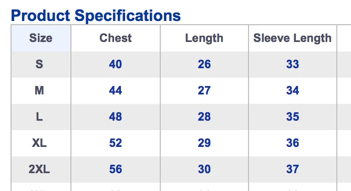Select the Product Specifications heading
This screenshot has height=191, width=351.
point(96,16)
